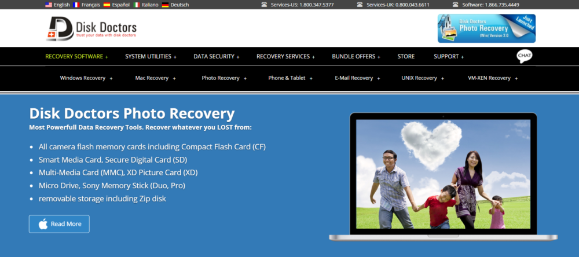This screenshot has height=257, width=579.
Task: Expand plus sign next to Mac Recovery
Action: tap(174, 79)
